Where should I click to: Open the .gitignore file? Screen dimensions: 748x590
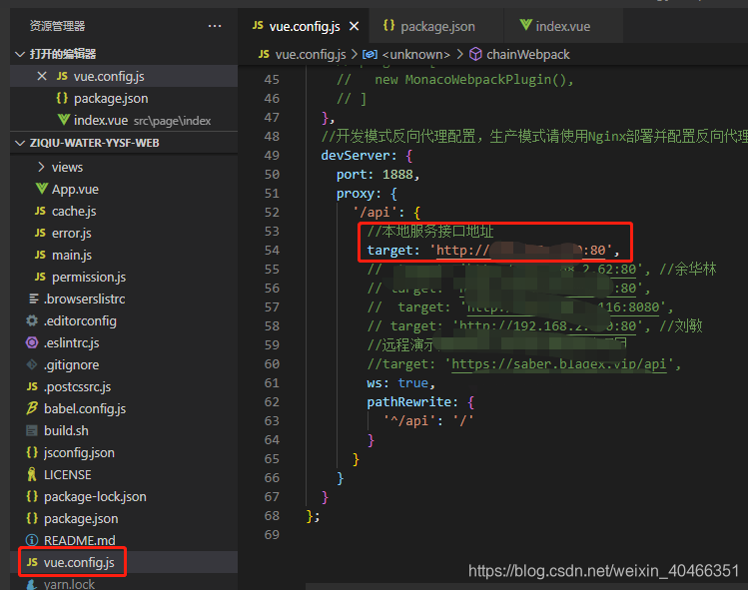tap(124, 364)
